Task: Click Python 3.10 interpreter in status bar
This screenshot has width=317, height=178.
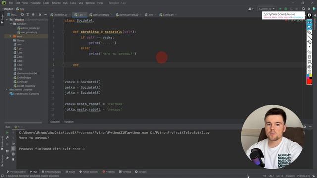Action: 303,176
